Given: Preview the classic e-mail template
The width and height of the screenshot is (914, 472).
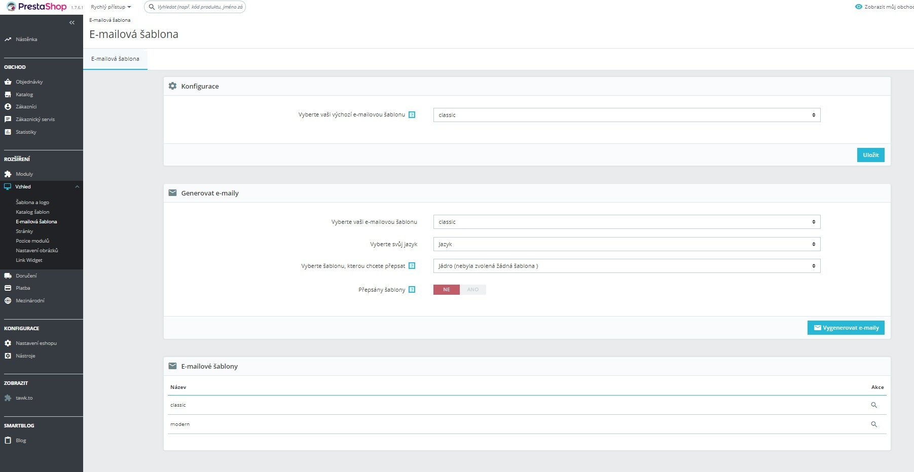Looking at the screenshot, I should 874,405.
